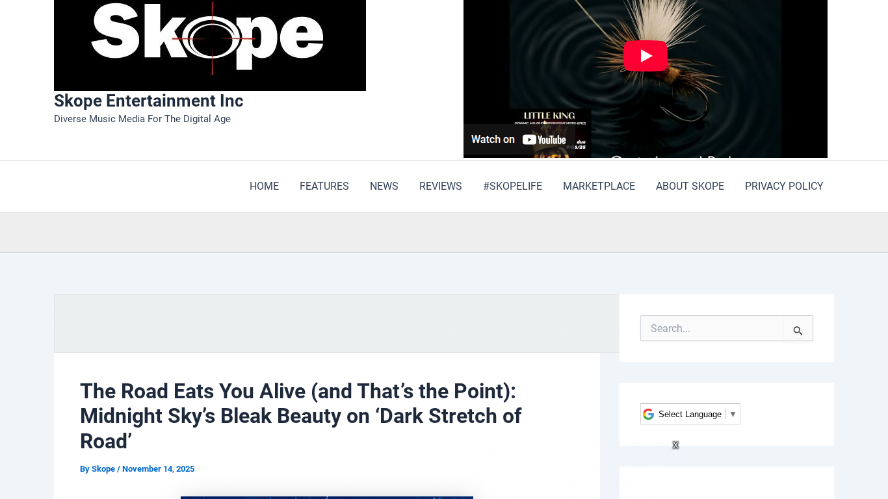Open the MARKETPLACE menu item
This screenshot has height=499, width=888.
(599, 186)
